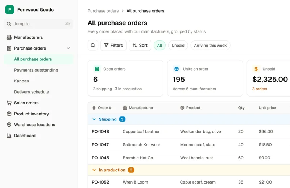This screenshot has width=290, height=188.
Task: Click the orange dollar Unpaid card icon
Action: coord(256,69)
